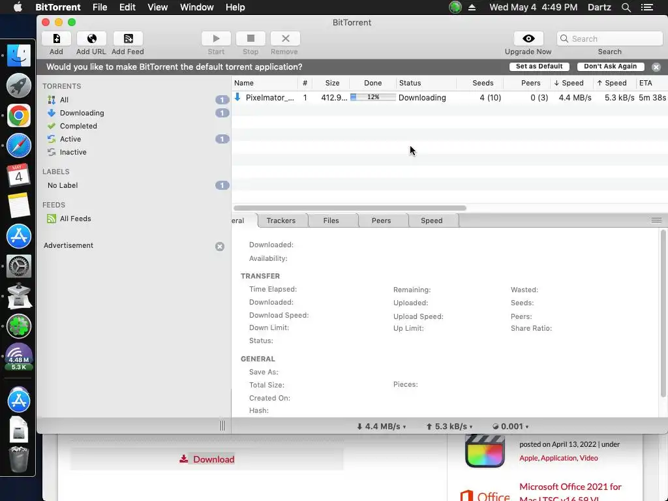This screenshot has width=668, height=501.
Task: Click the sidebar resize handle icon
Action: coord(222,425)
